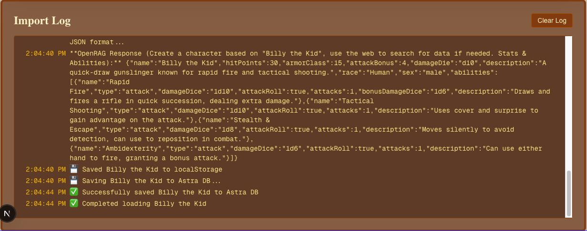Click timestamp of Saving to Astra DB entry
The width and height of the screenshot is (587, 231).
[x=46, y=181]
